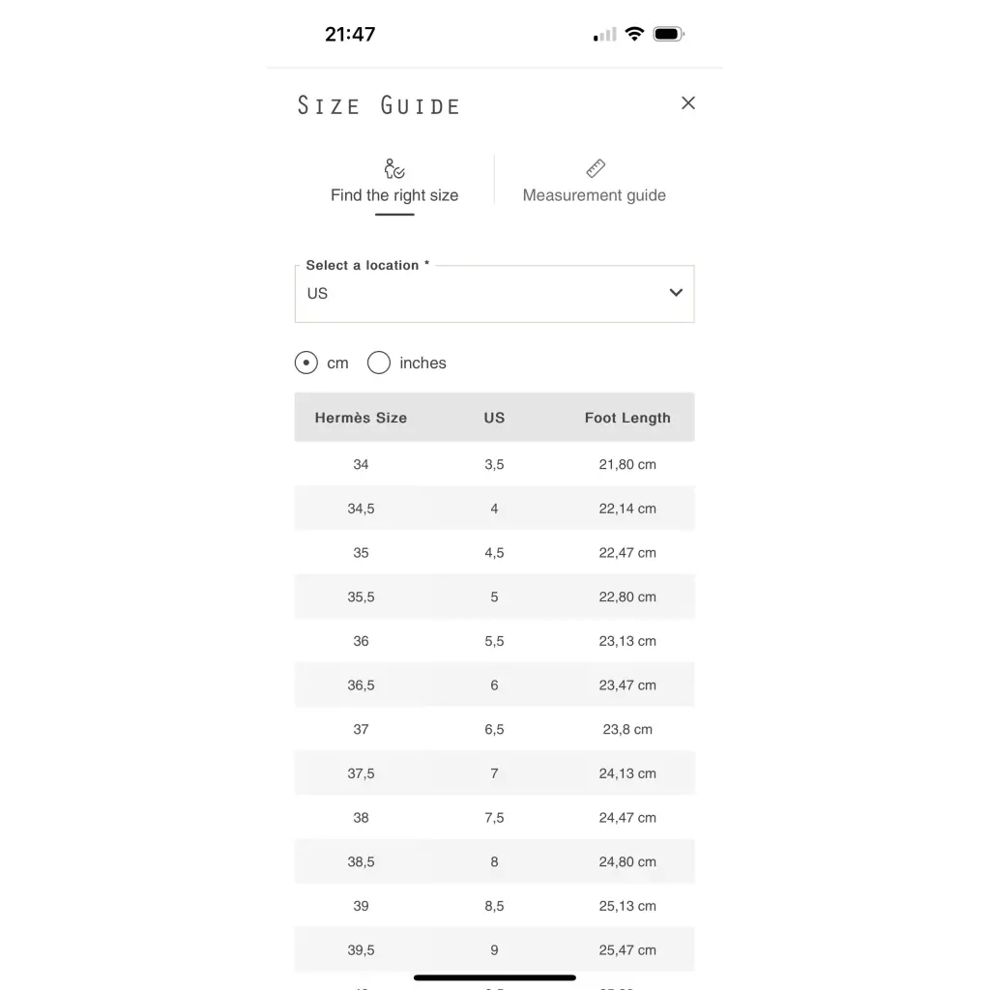This screenshot has height=990, width=990.
Task: Click the US column header
Action: pos(494,419)
